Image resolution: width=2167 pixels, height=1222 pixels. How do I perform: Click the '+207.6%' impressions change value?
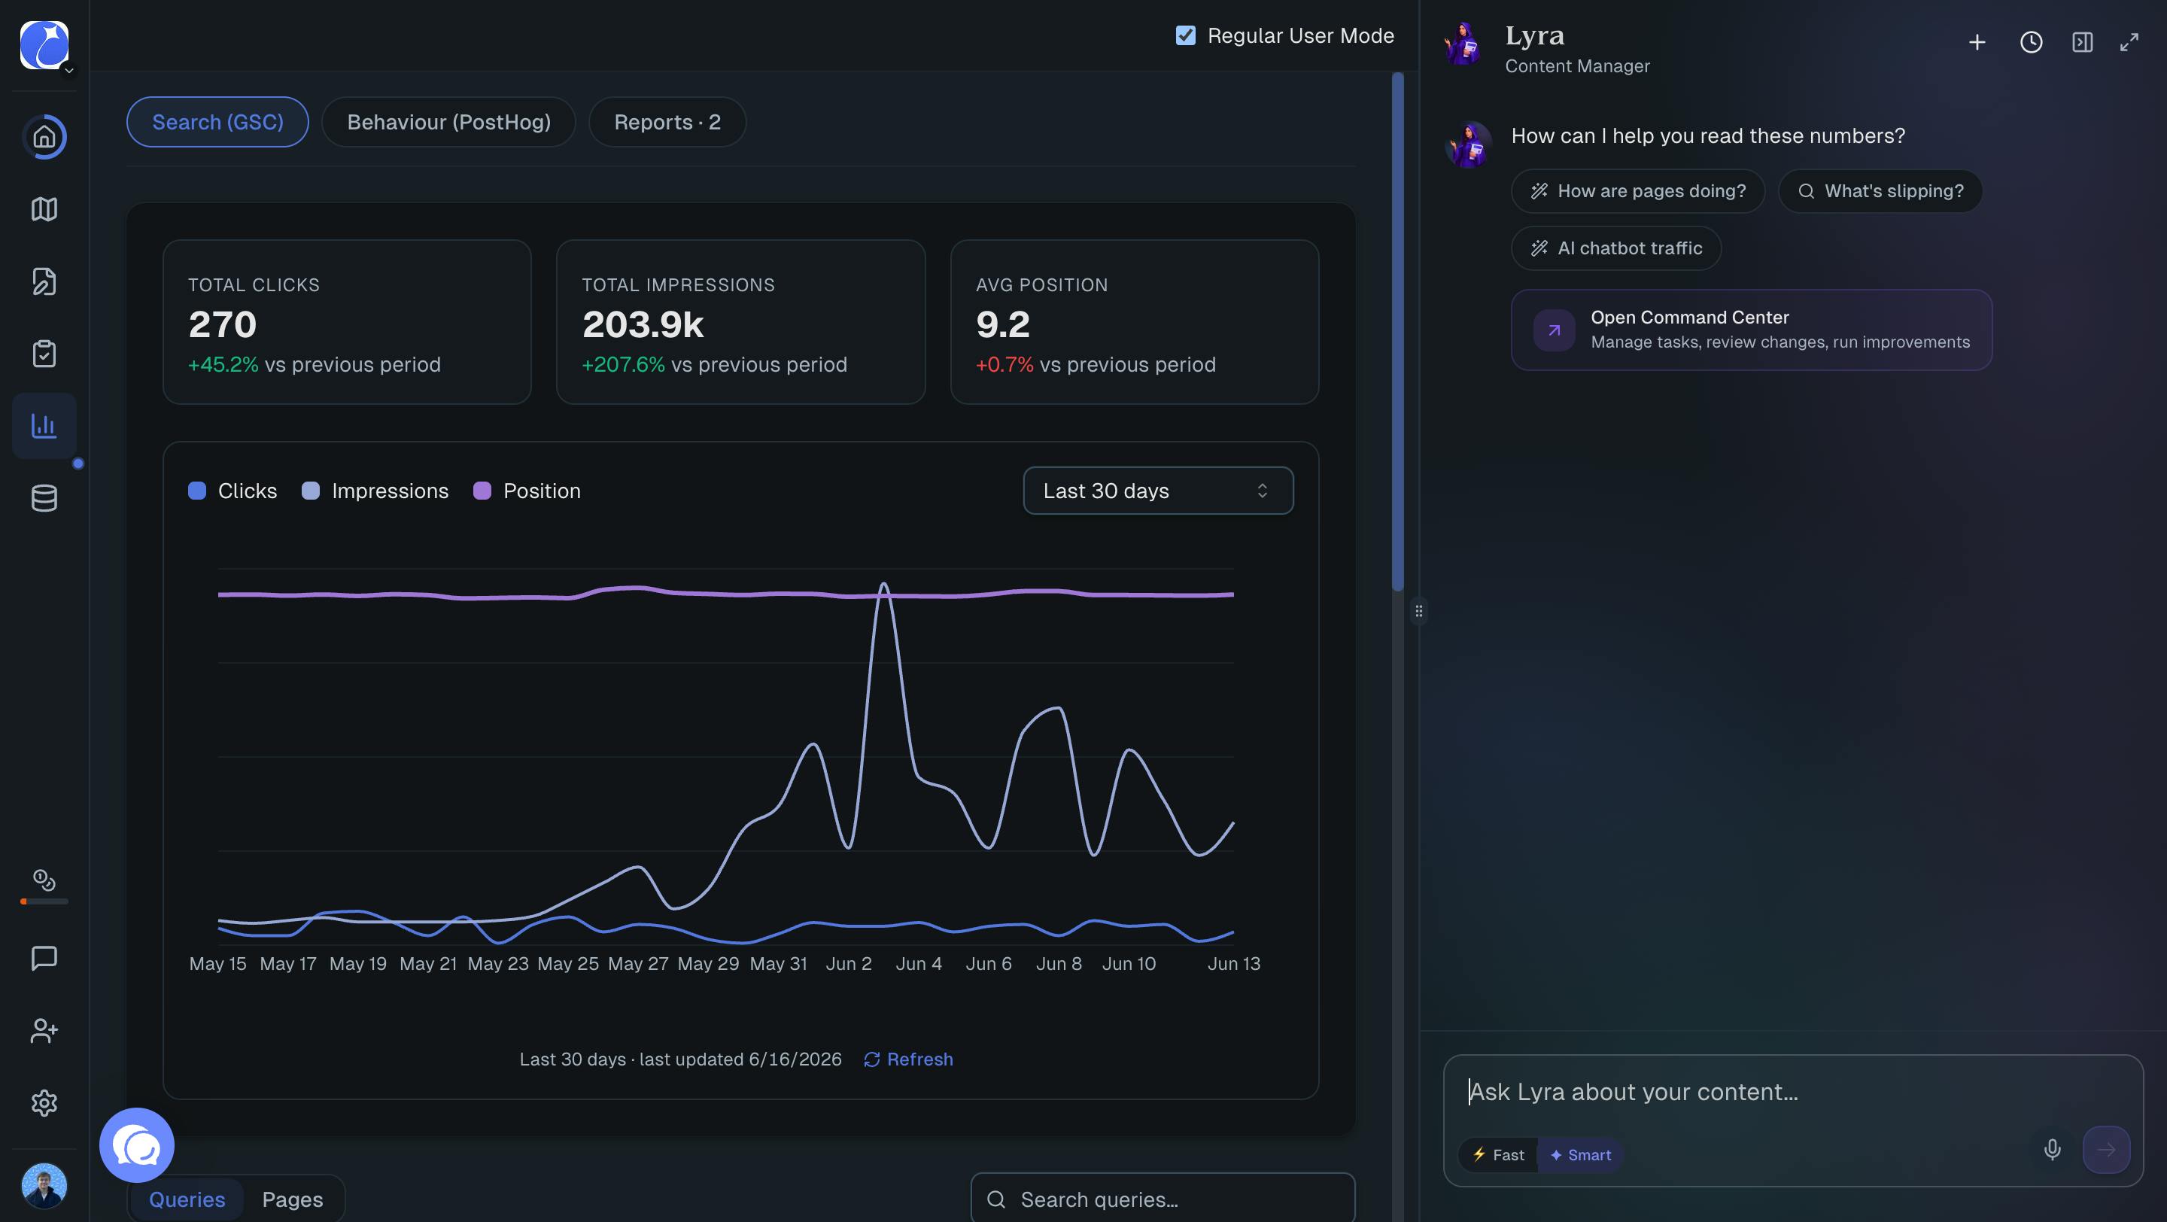pos(623,364)
